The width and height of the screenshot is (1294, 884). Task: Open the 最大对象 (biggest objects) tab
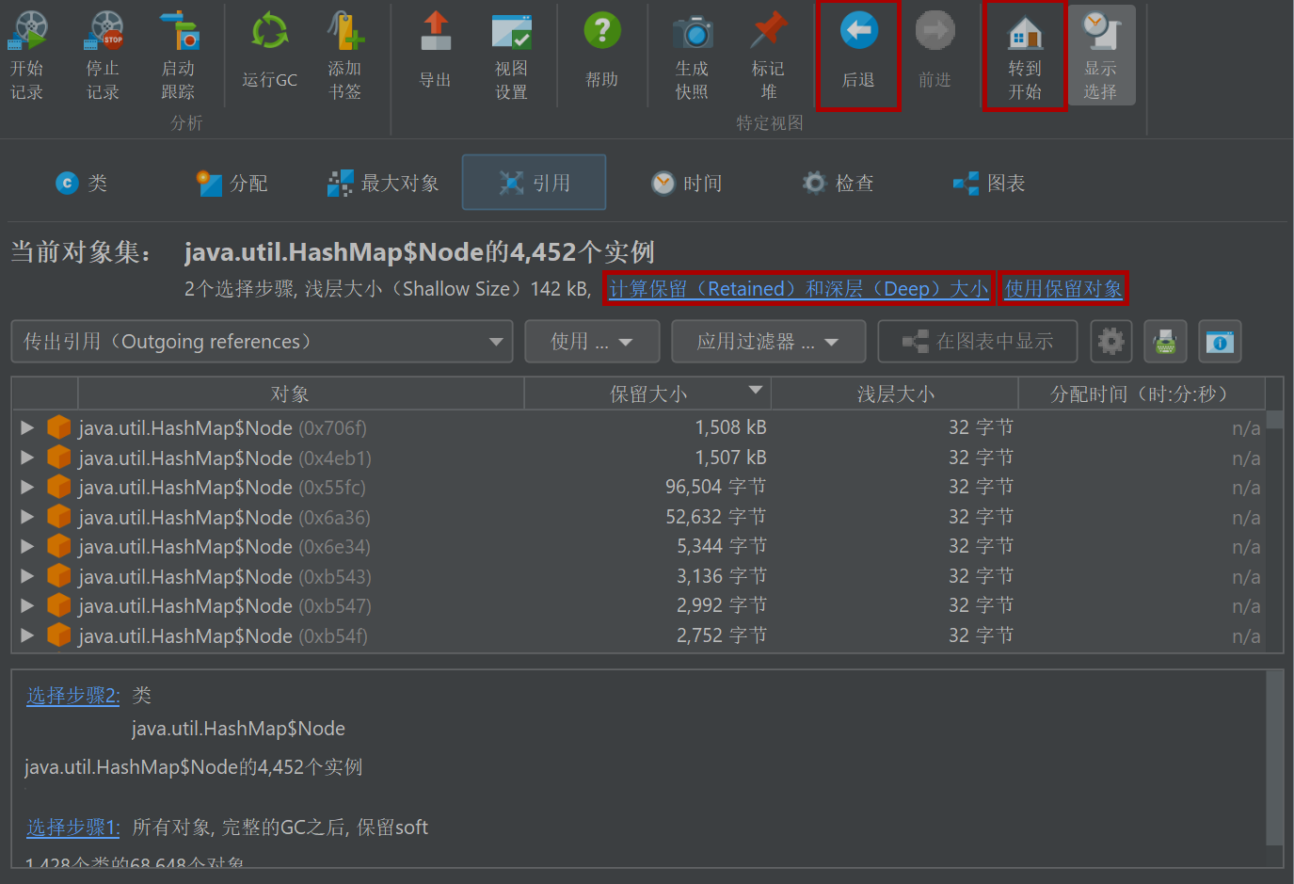tap(383, 183)
